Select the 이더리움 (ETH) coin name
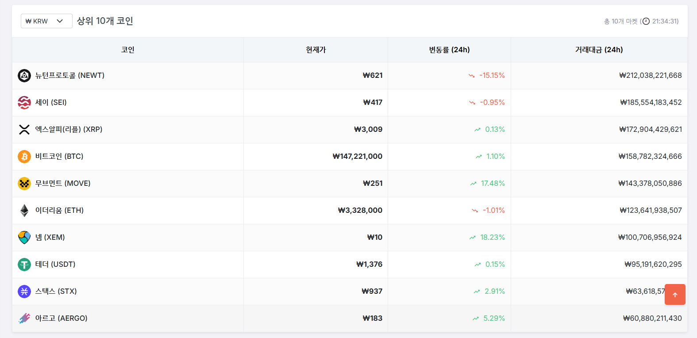The image size is (697, 338). [x=59, y=211]
